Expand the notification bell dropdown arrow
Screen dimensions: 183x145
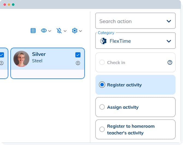(x=65, y=31)
